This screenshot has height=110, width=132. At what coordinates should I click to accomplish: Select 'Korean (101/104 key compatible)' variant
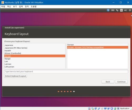98,47
